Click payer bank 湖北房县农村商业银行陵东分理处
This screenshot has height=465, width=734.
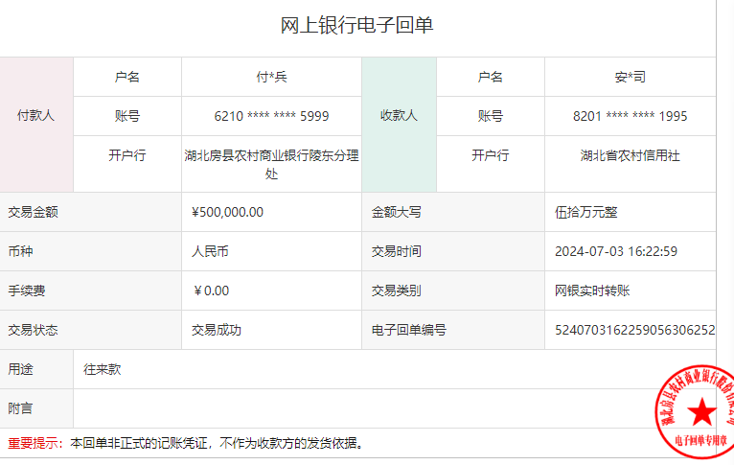271,164
